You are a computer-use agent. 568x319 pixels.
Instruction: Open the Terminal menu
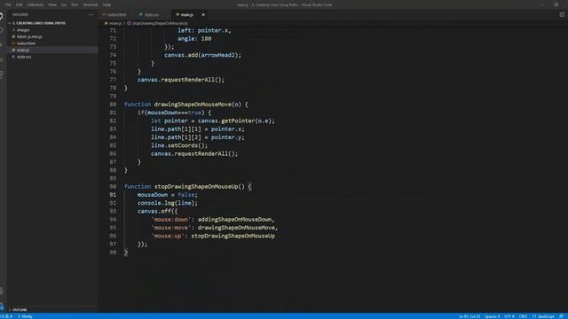pos(91,4)
